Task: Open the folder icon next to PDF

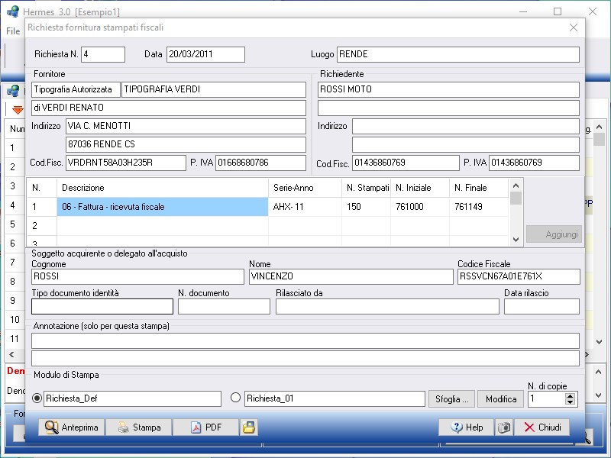Action: pos(249,427)
